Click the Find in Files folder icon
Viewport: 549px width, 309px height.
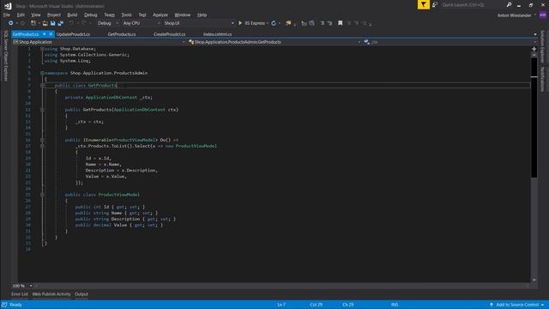[x=288, y=23]
